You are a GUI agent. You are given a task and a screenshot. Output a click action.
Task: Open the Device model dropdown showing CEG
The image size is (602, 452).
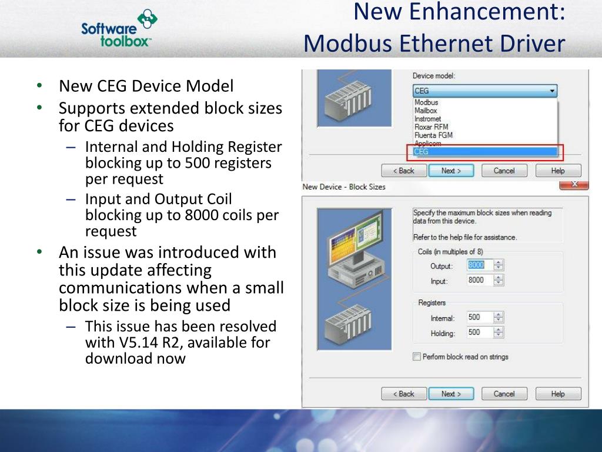(x=485, y=91)
